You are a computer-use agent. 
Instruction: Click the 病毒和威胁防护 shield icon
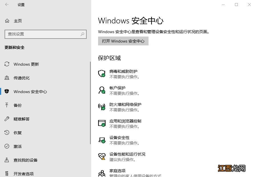101,74
